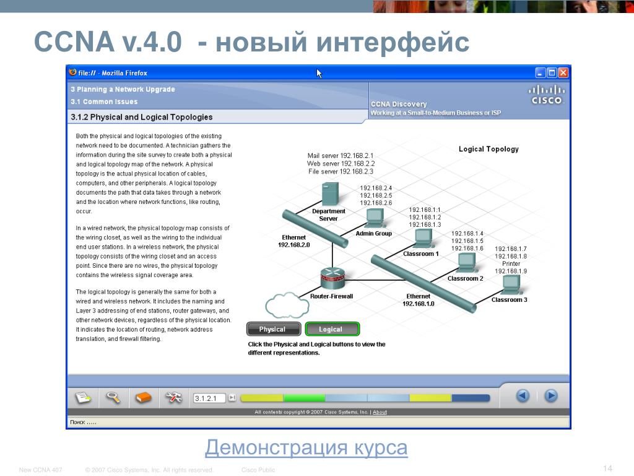Click Printer 192.168.1.9 label
Image resolution: width=634 pixels, height=476 pixels.
[511, 268]
